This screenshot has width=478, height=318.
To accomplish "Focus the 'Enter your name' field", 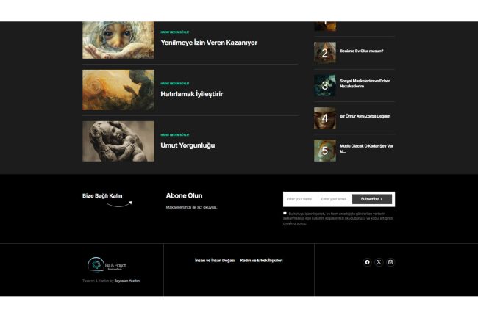I will (300, 199).
